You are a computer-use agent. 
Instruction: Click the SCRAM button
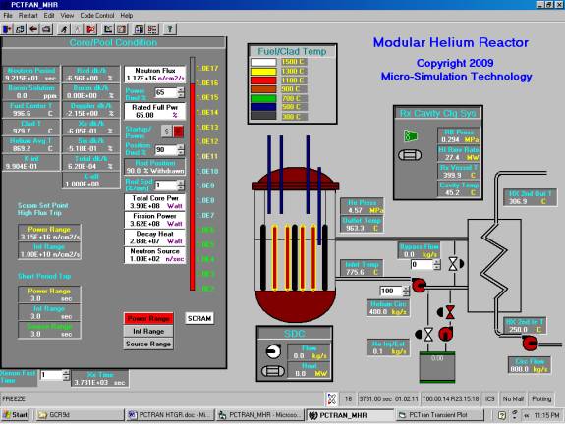[199, 318]
